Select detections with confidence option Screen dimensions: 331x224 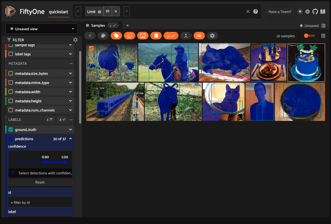tap(40, 173)
